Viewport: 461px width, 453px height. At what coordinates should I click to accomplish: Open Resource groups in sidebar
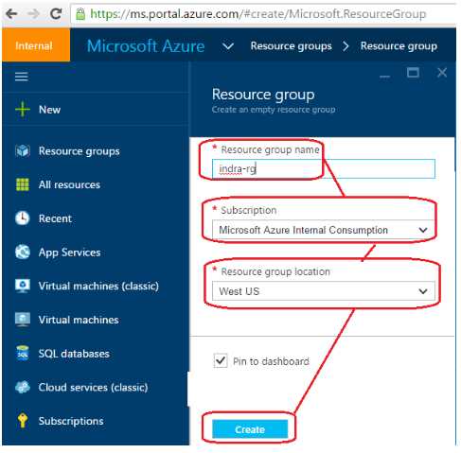[80, 151]
